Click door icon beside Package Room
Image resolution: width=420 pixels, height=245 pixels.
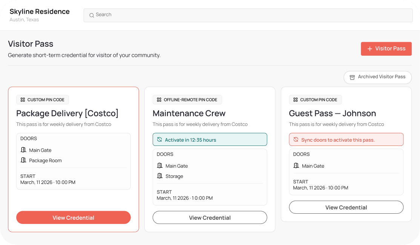[x=23, y=160]
